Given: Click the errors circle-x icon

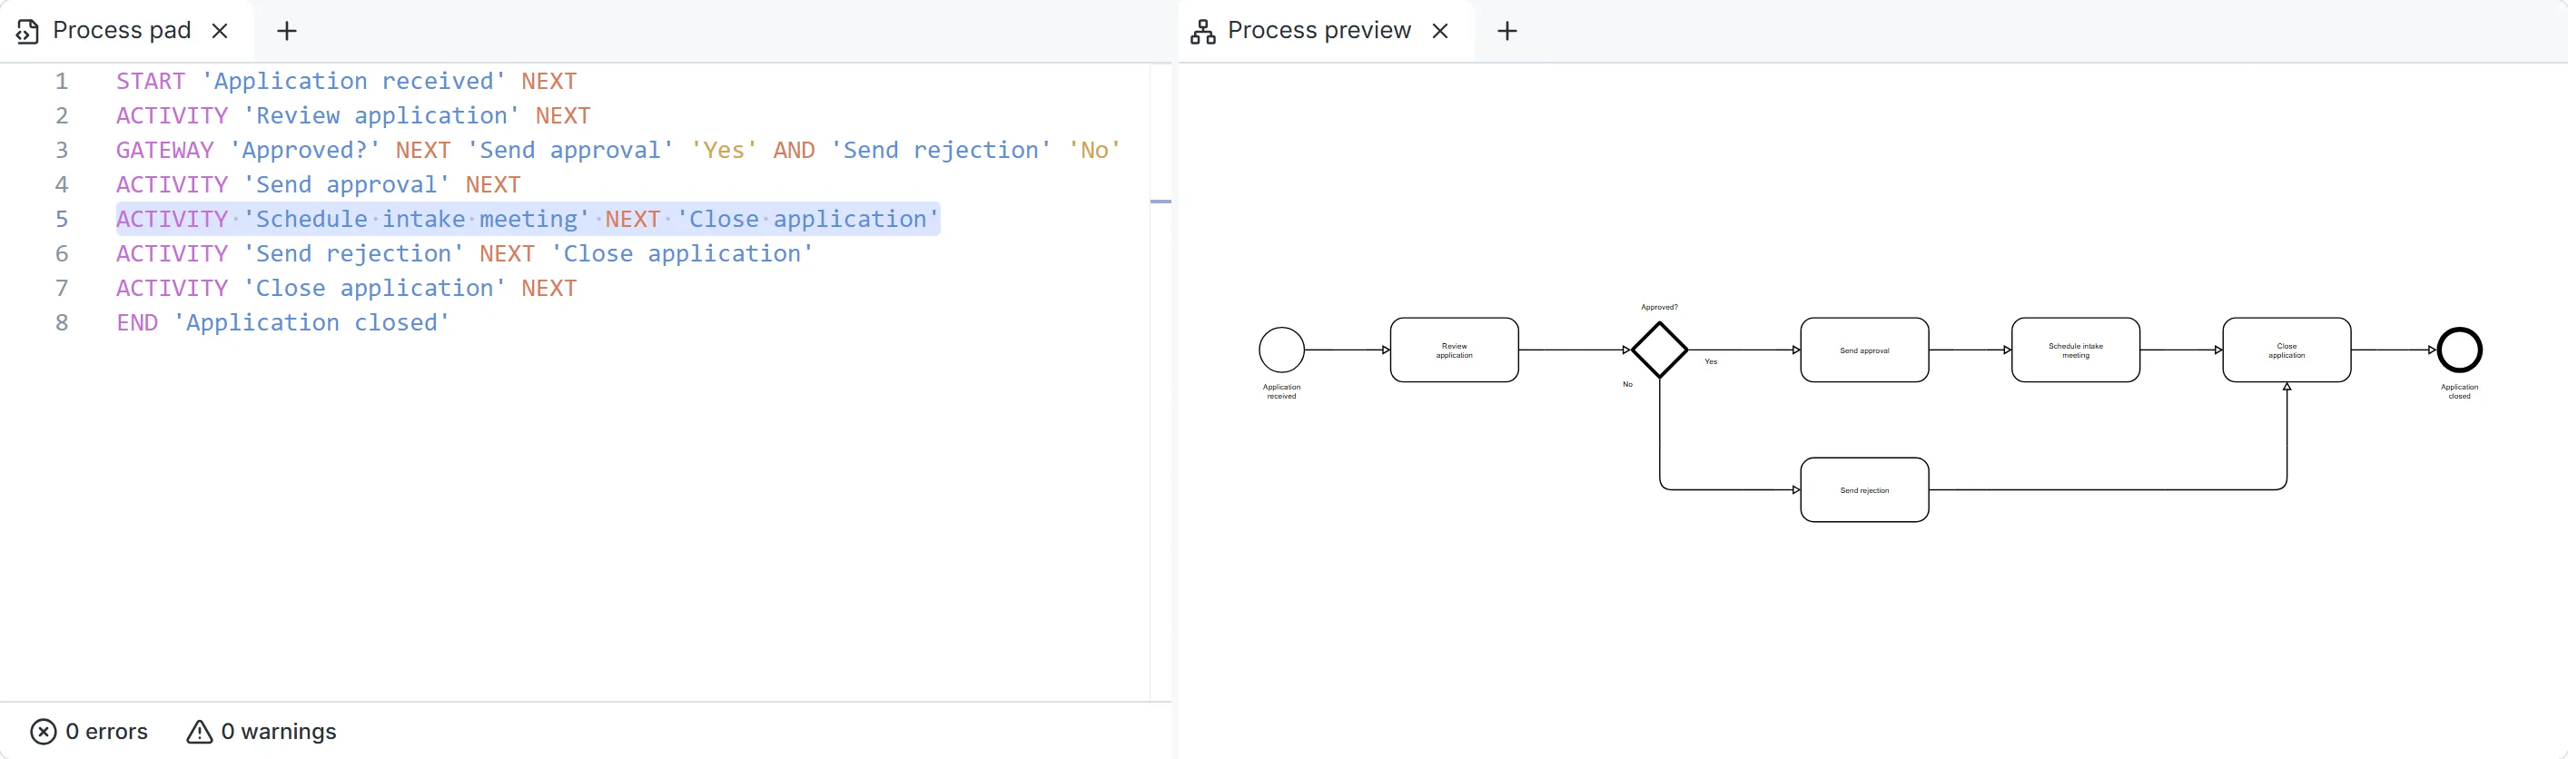Looking at the screenshot, I should pyautogui.click(x=43, y=732).
